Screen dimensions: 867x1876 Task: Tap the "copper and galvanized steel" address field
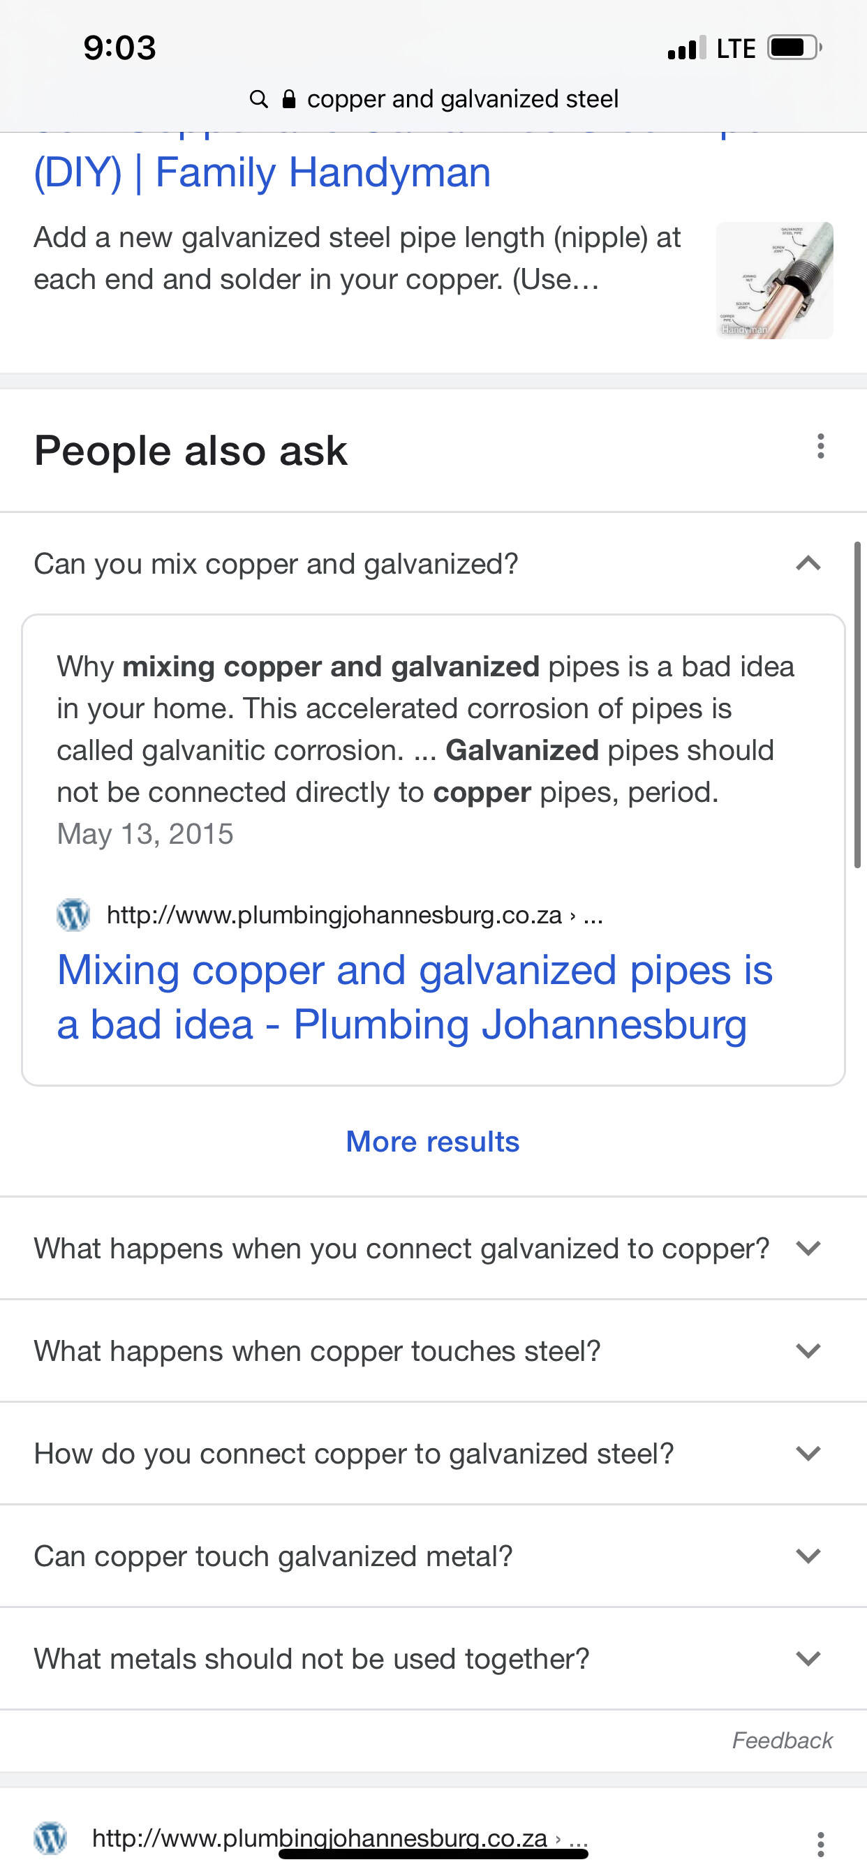[433, 99]
